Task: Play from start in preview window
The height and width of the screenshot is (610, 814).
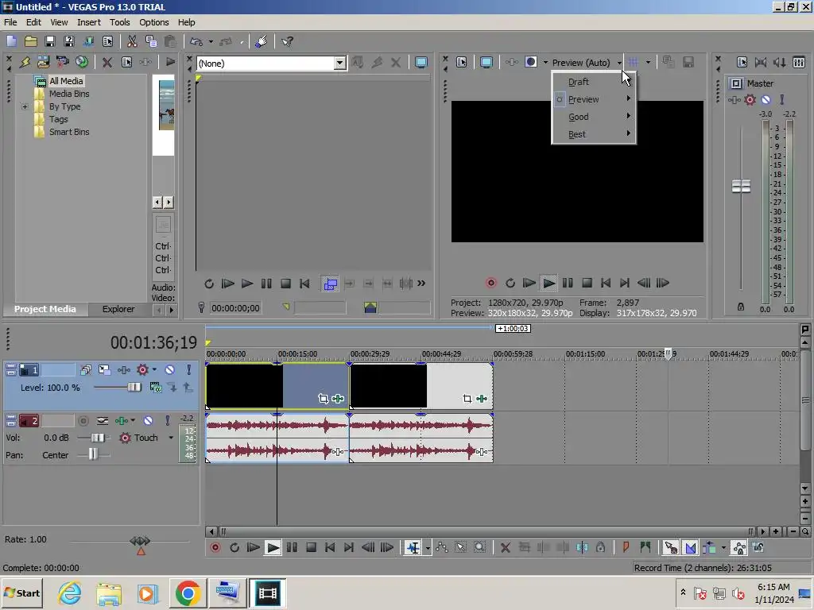Action: (x=529, y=283)
